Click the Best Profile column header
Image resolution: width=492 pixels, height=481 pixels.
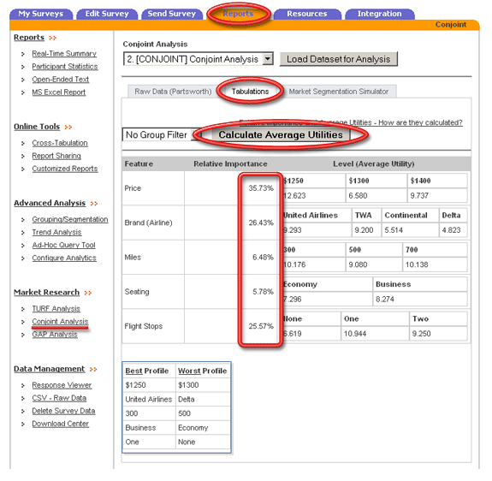tap(147, 371)
